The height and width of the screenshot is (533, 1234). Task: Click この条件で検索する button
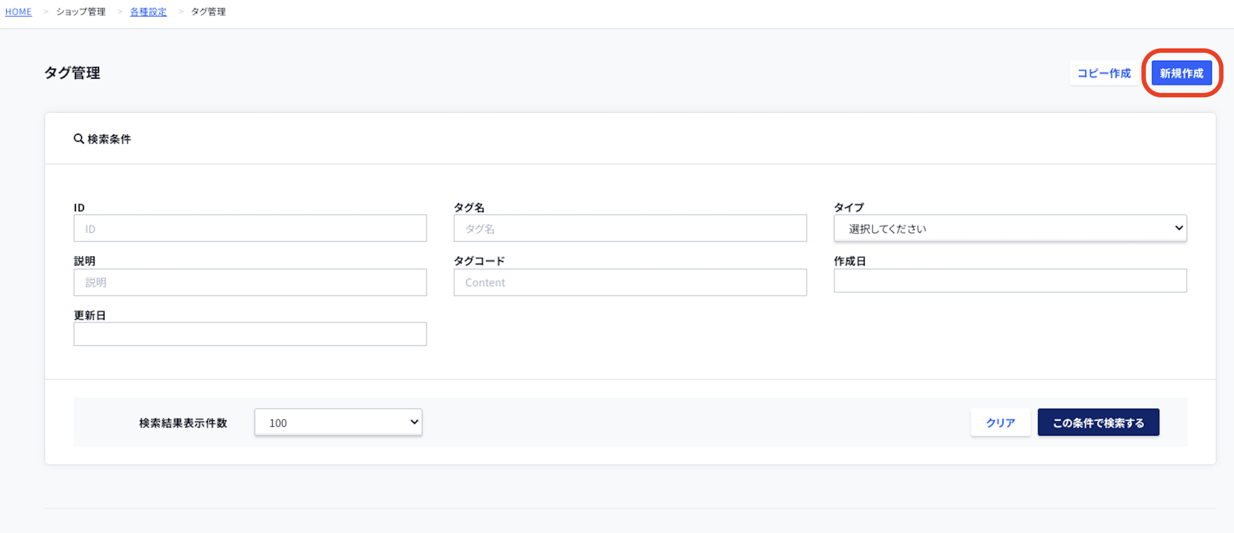coord(1098,422)
